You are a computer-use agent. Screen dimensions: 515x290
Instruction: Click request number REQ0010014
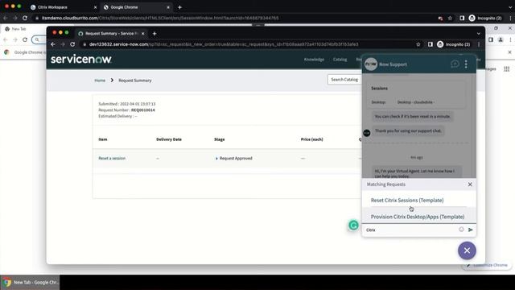143,110
